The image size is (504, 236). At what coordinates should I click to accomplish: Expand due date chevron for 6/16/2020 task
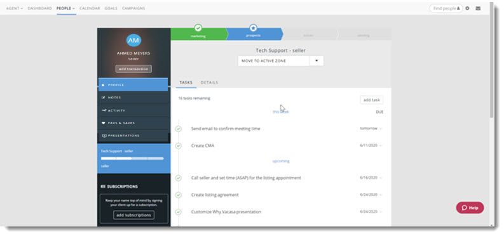[381, 178]
